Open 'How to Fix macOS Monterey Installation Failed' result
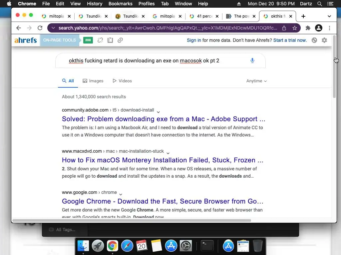This screenshot has height=255, width=341. click(163, 160)
